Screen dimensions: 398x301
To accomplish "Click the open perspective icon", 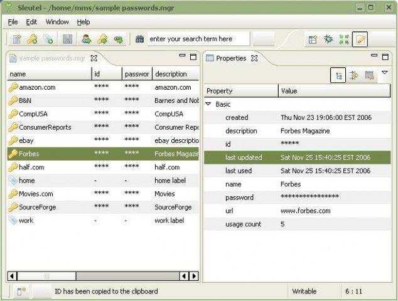I will coord(313,40).
